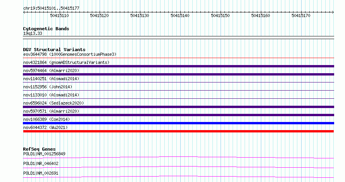The image size is (345, 182).
Task: Open variant nsv4321864 (gnomADStructuralVariants)
Action: [x=66, y=62]
